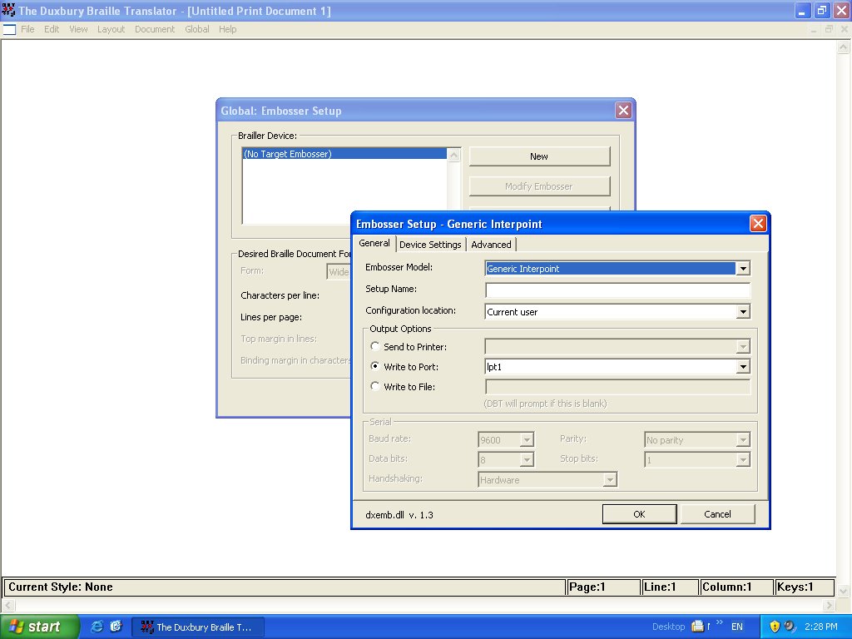This screenshot has height=639, width=852.
Task: Open the Data bits dropdown
Action: [527, 459]
